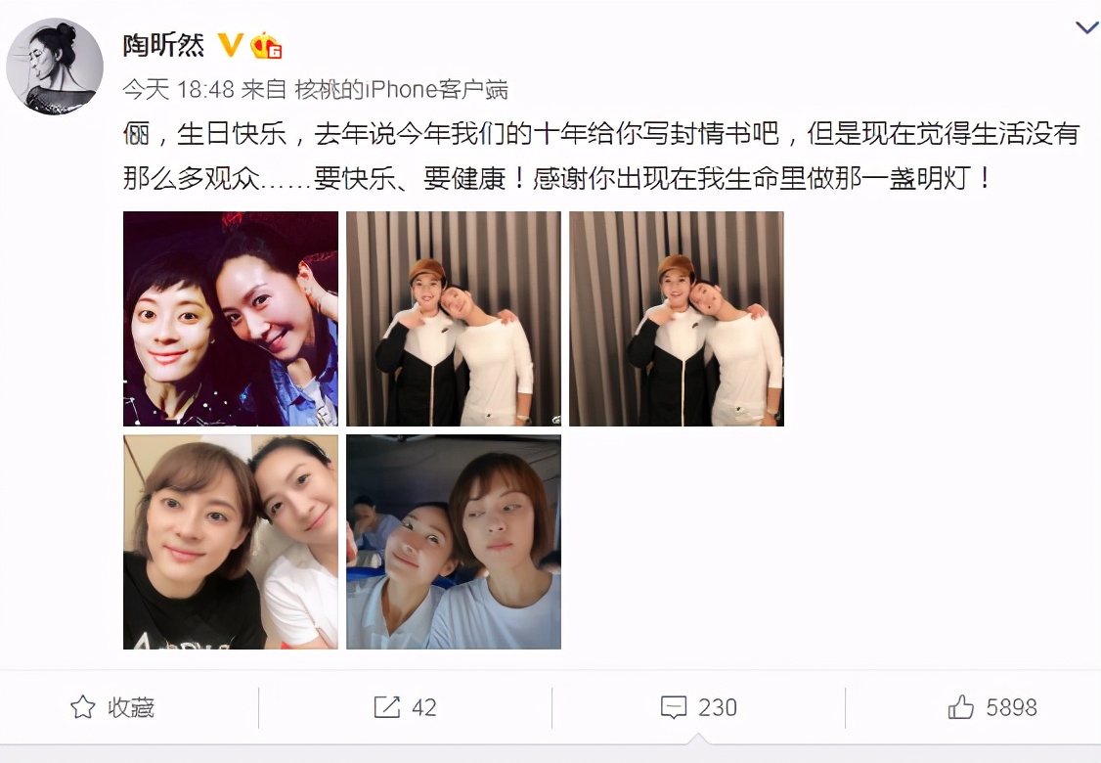Click the star favorite icon
The image size is (1101, 763).
pos(83,707)
